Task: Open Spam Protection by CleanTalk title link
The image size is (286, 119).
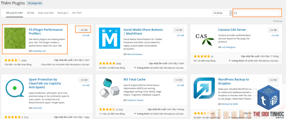Action: tap(45, 83)
